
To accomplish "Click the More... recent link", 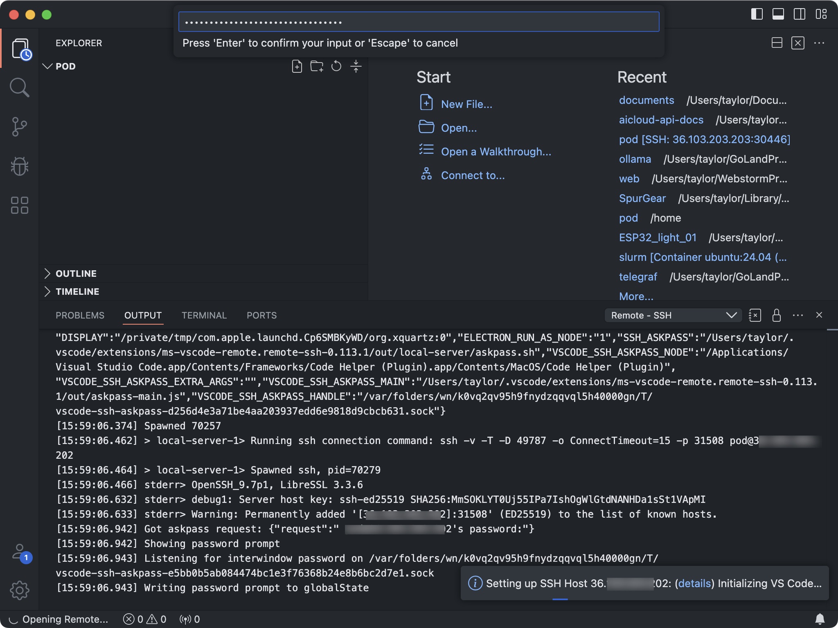I will [x=636, y=296].
